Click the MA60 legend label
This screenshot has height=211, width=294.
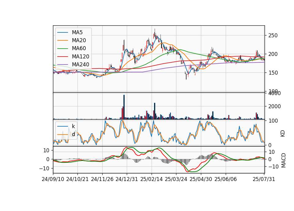79,49
